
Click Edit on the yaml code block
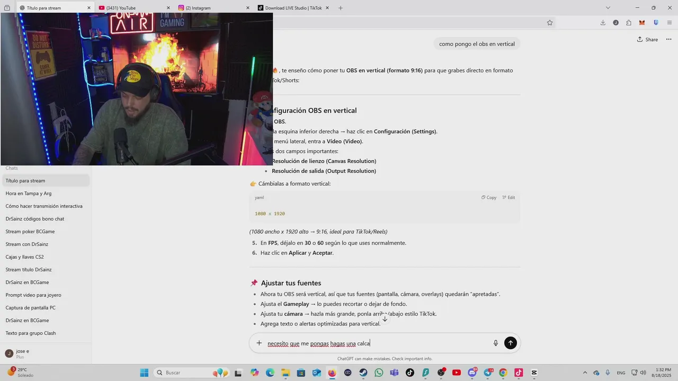click(508, 197)
